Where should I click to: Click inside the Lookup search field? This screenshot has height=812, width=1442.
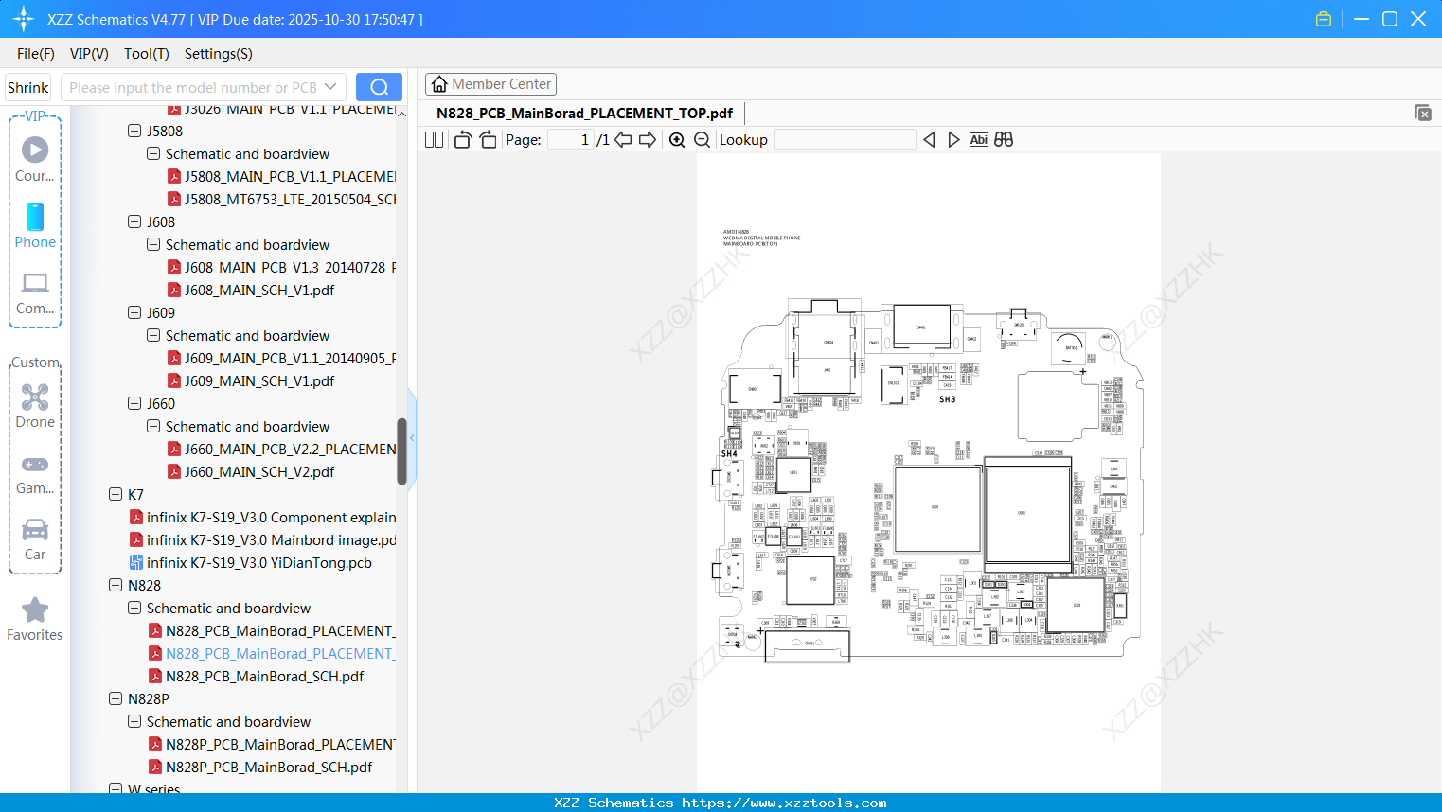click(x=844, y=139)
